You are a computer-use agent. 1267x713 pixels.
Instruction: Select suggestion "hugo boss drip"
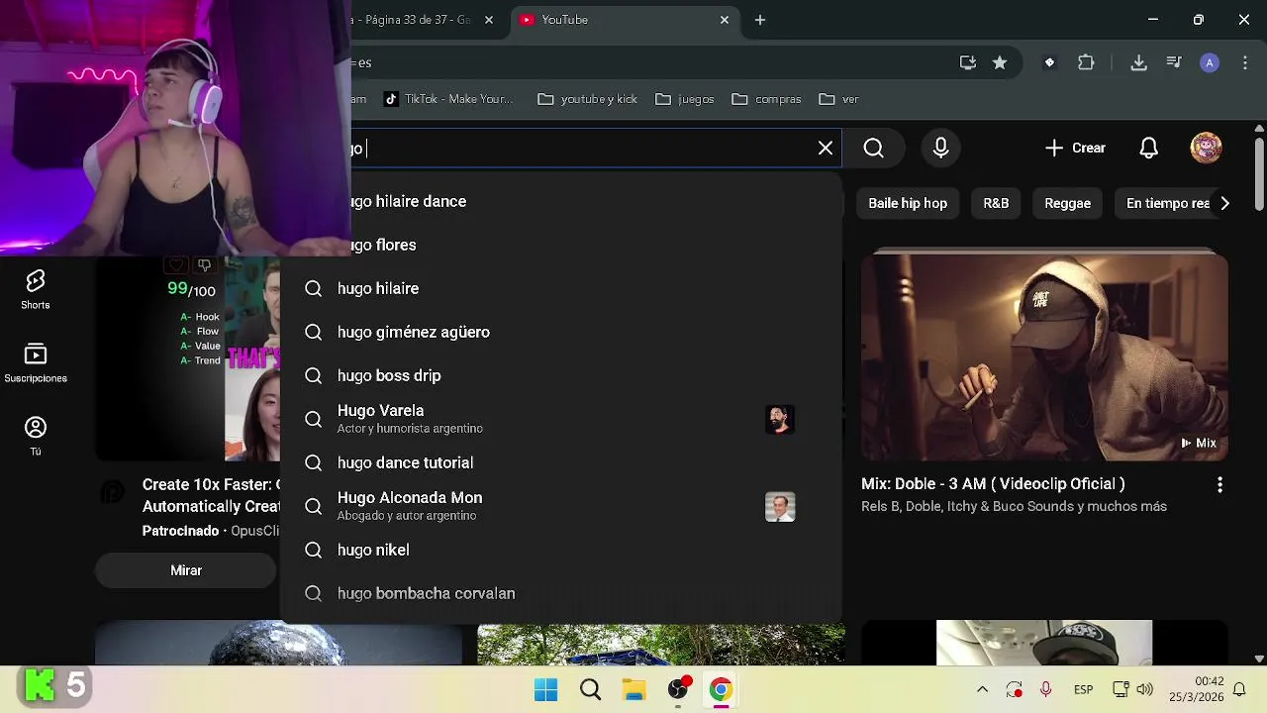561,375
